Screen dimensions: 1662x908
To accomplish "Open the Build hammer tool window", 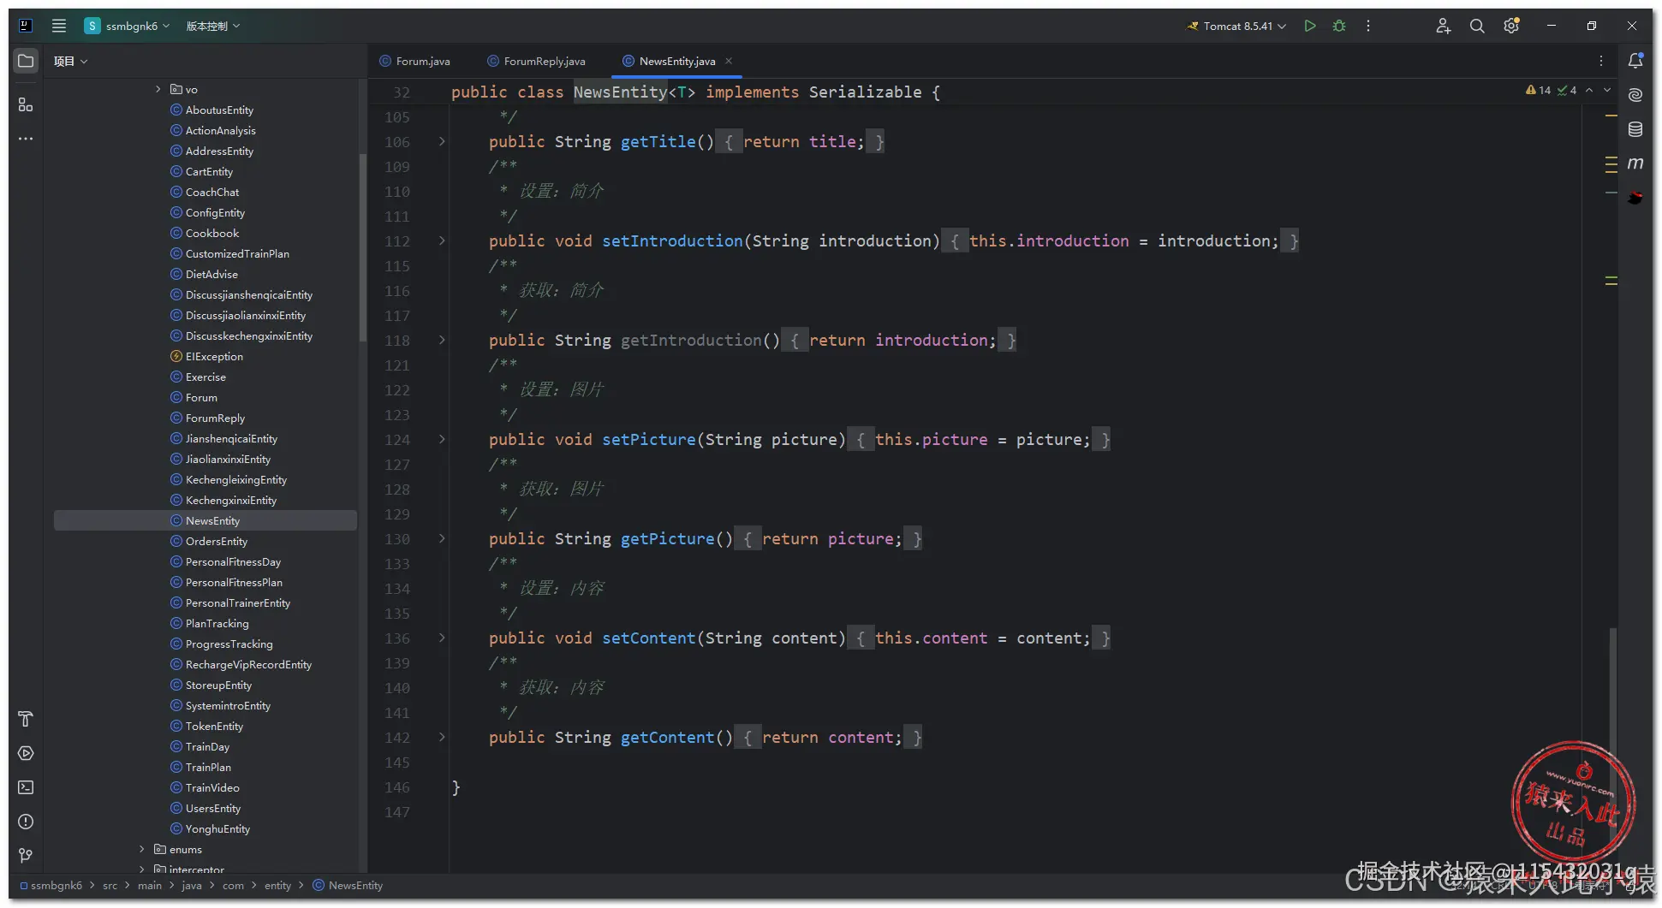I will [26, 719].
